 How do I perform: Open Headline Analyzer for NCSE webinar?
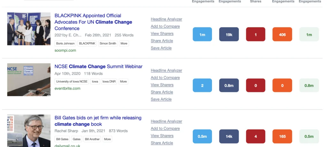166,70
